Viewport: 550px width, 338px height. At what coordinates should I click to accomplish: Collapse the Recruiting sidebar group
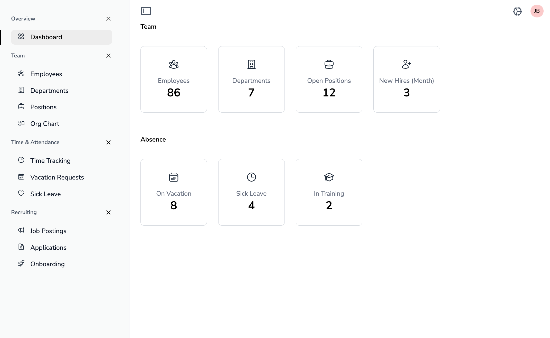pyautogui.click(x=108, y=212)
